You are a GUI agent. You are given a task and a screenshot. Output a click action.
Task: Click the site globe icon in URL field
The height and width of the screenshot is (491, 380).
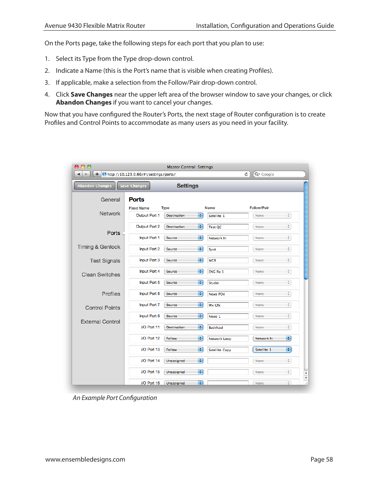104,174
